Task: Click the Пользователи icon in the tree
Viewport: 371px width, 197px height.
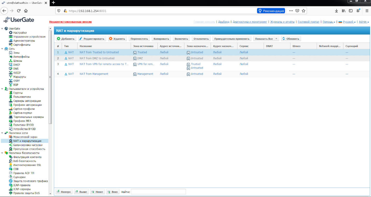Action: tap(11, 97)
